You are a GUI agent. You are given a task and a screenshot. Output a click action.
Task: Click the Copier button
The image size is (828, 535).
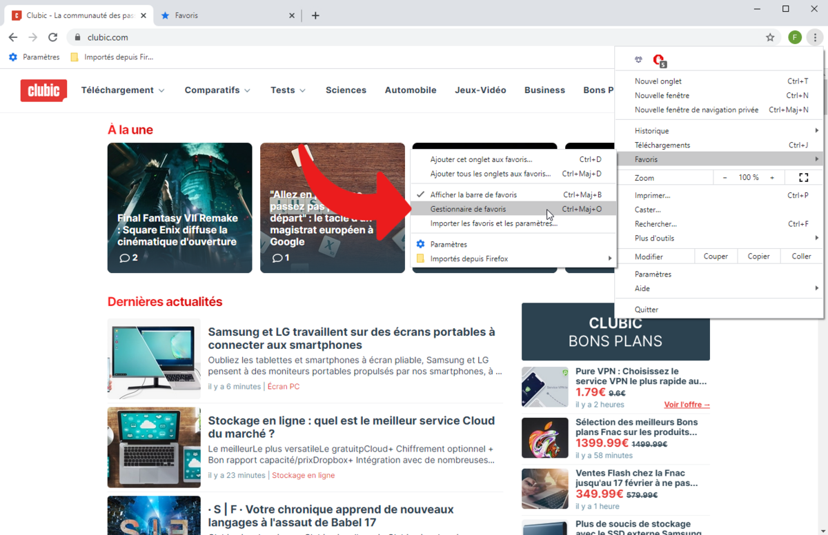point(758,256)
